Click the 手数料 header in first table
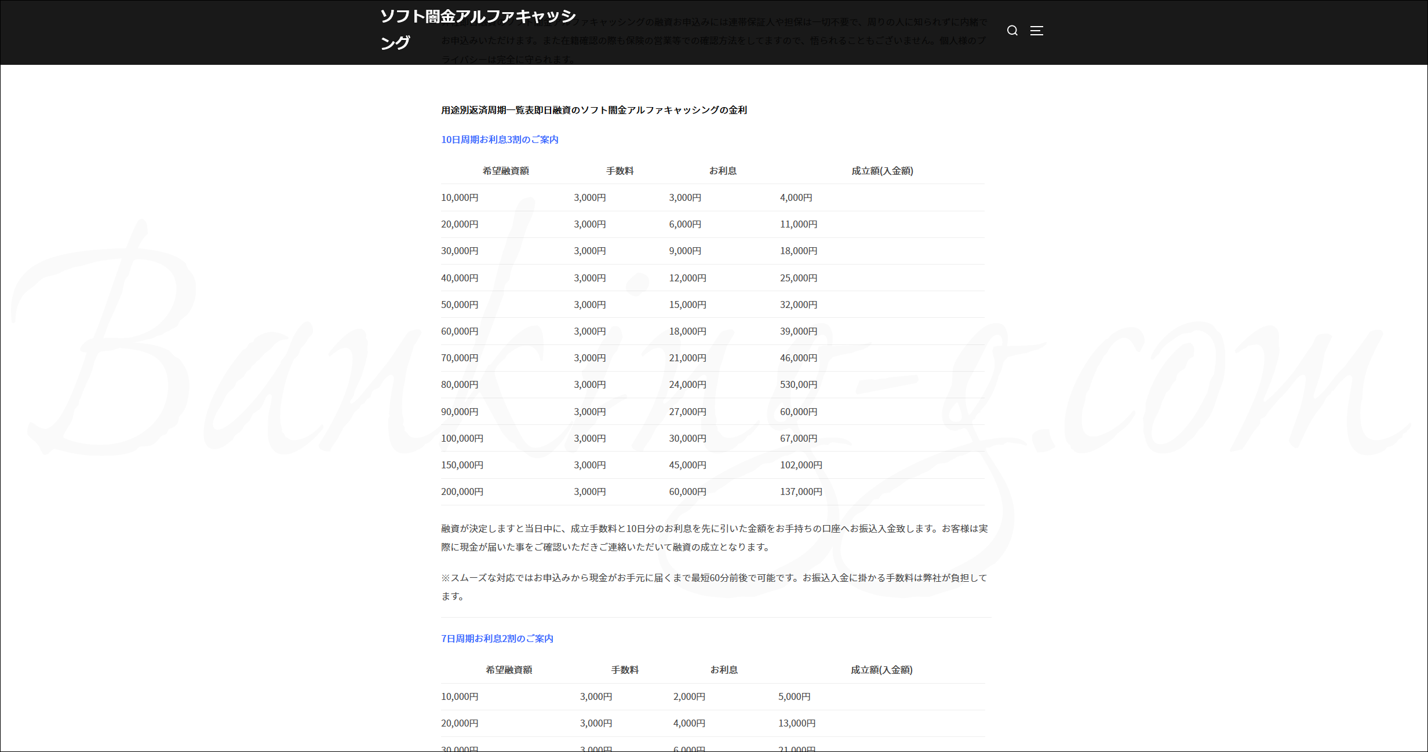 tap(620, 171)
